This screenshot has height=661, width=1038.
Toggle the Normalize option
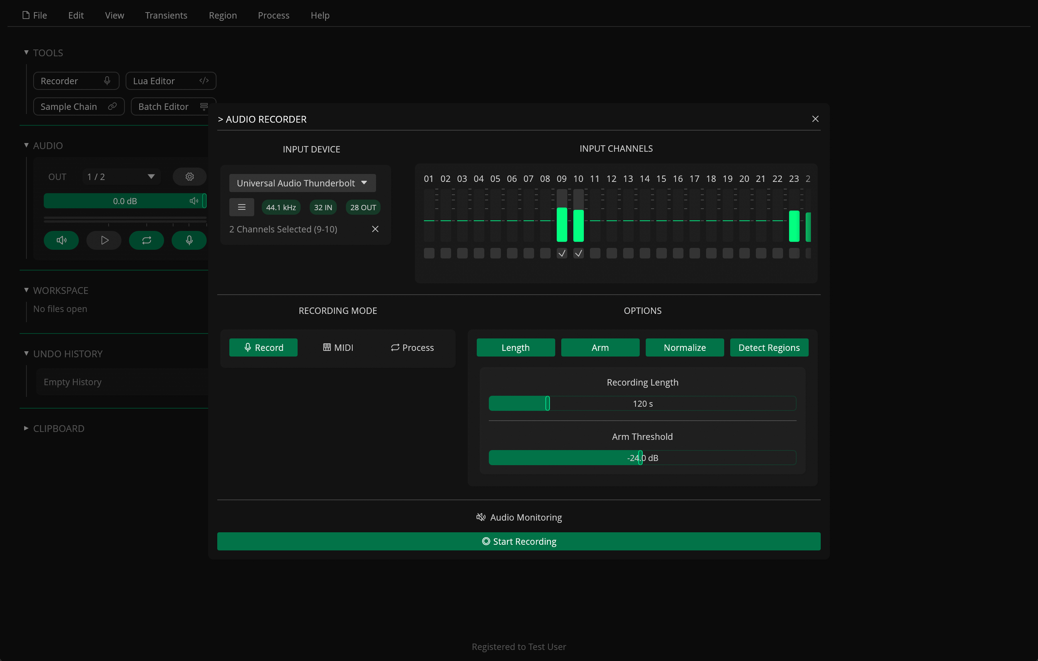tap(685, 348)
